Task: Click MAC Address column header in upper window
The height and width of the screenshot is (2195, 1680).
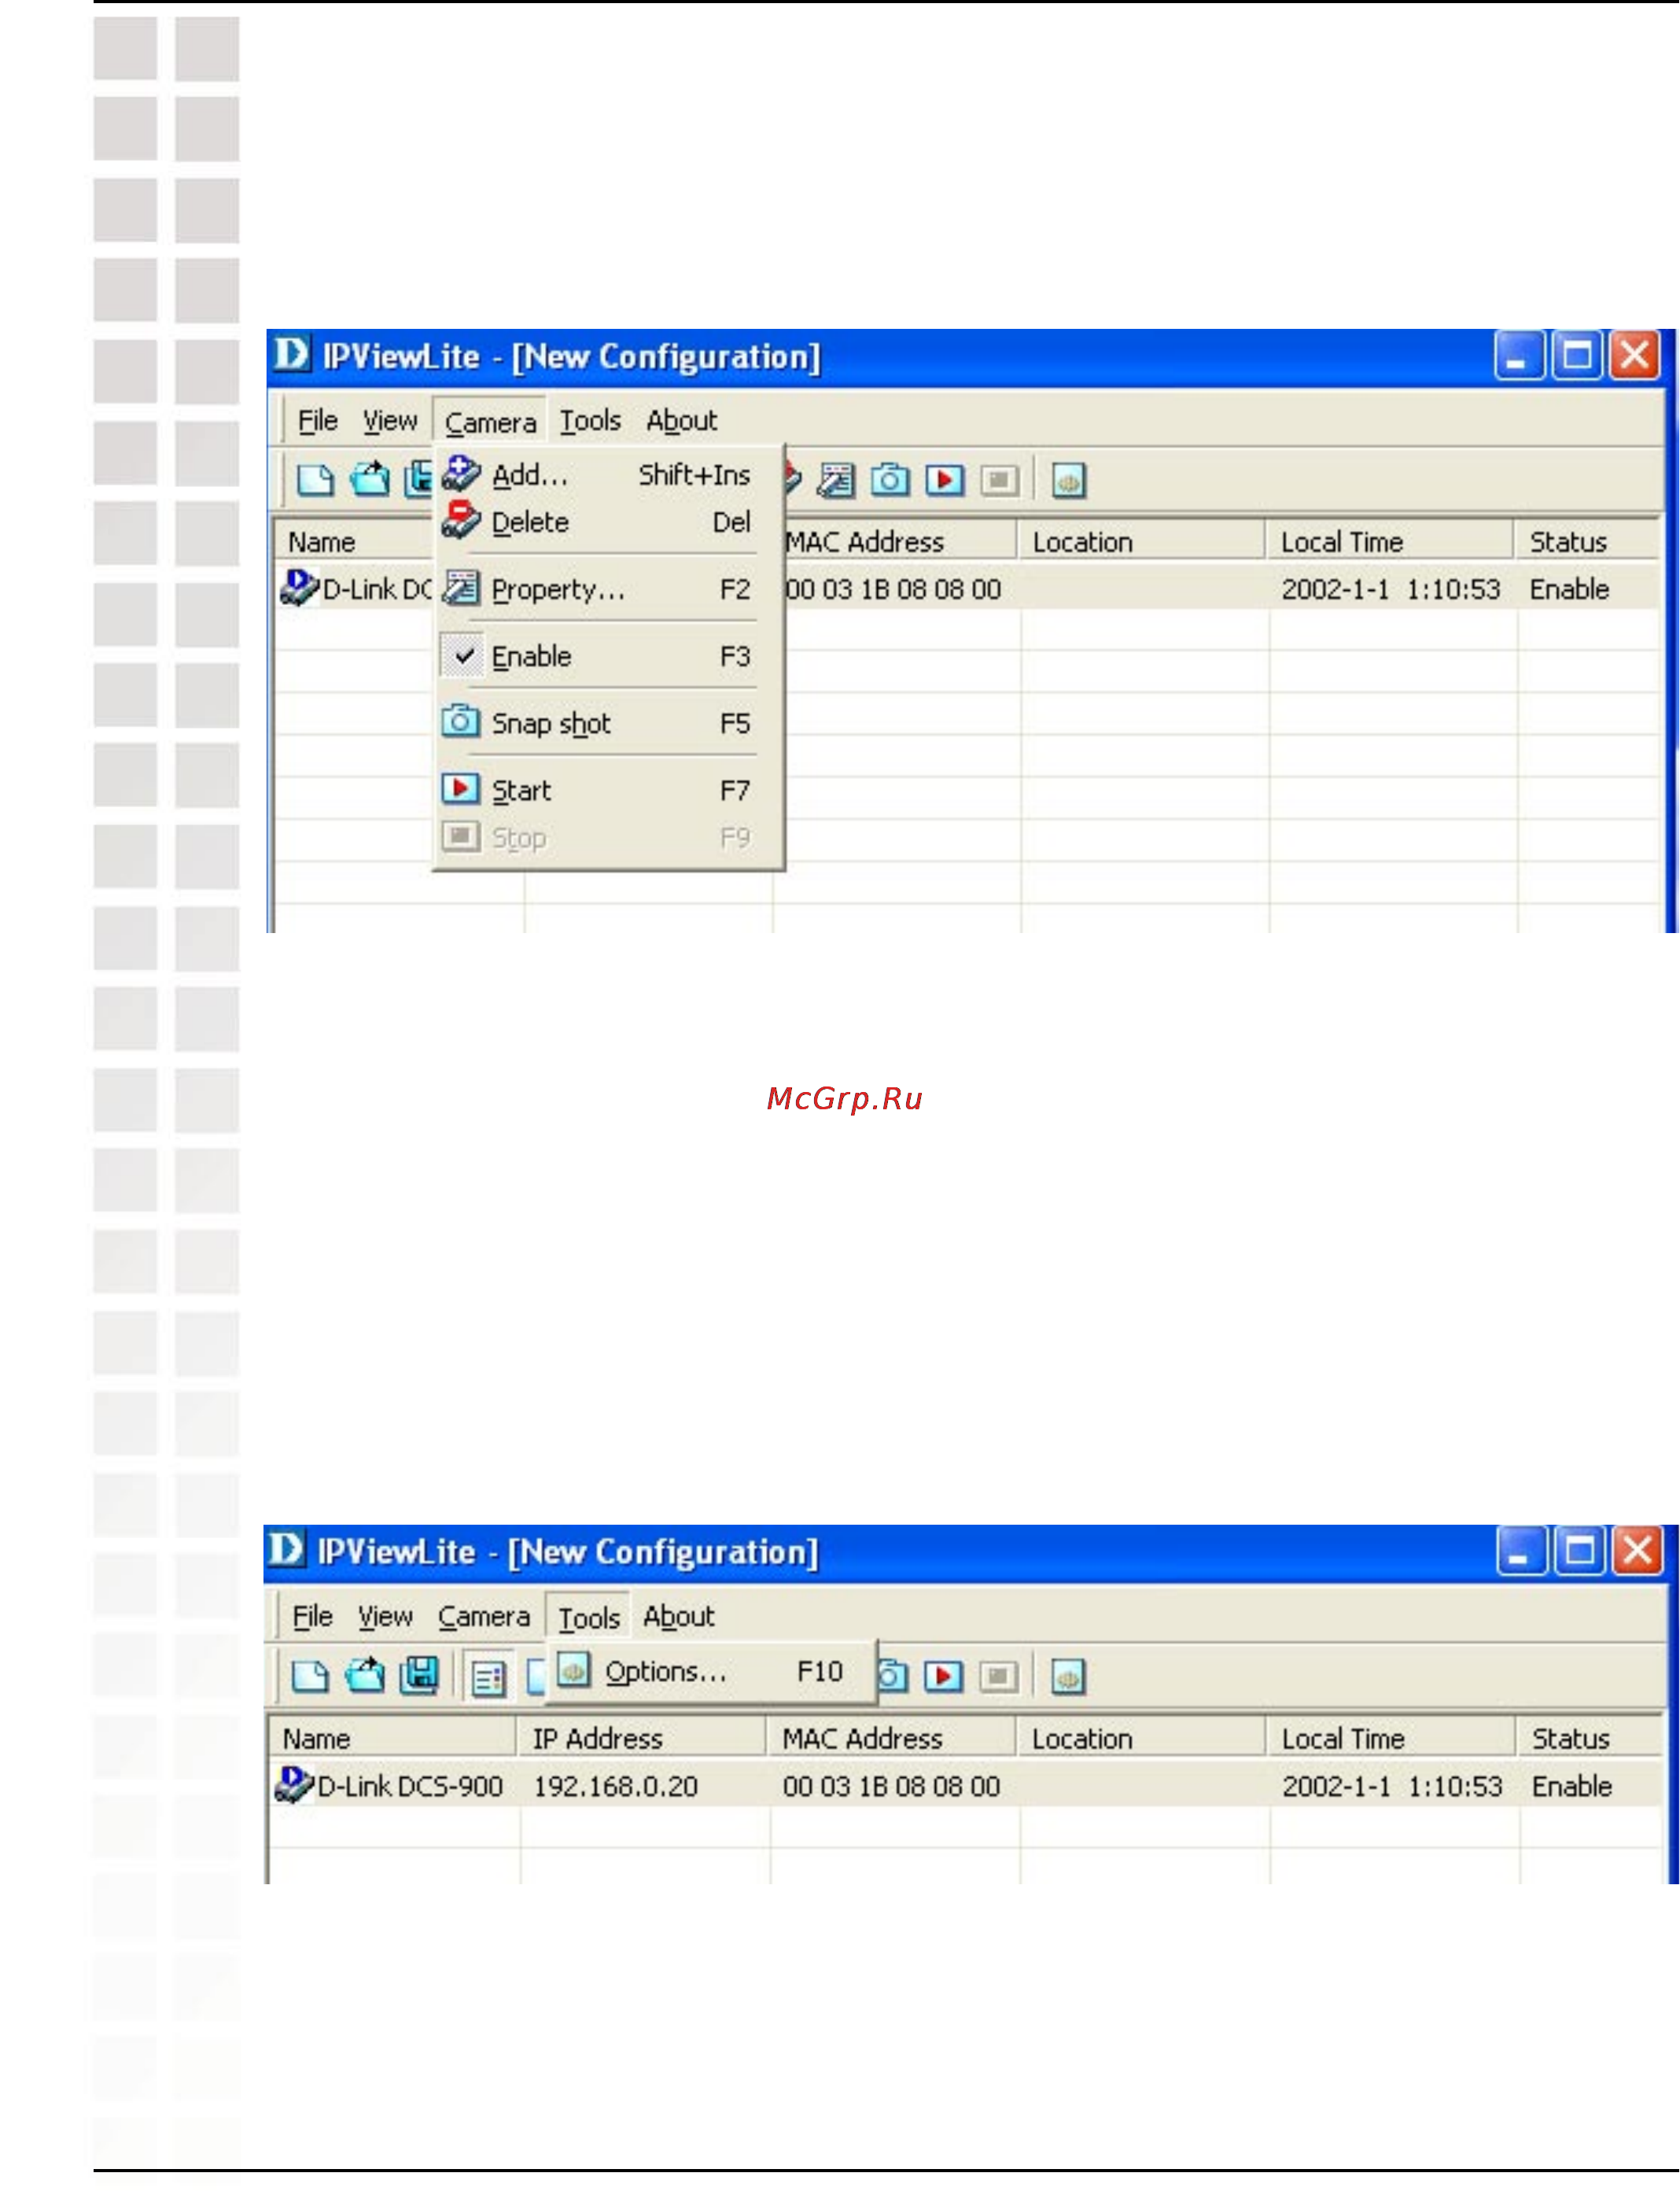Action: pos(899,541)
